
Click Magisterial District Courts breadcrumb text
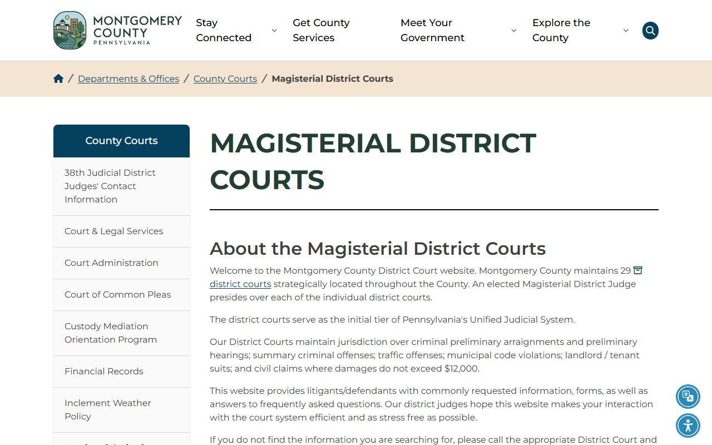[x=332, y=79]
